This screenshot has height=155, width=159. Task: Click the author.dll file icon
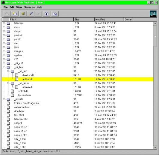(x=17, y=79)
